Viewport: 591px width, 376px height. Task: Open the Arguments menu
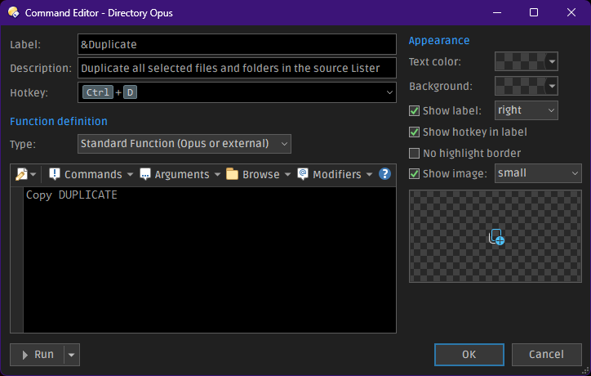180,174
